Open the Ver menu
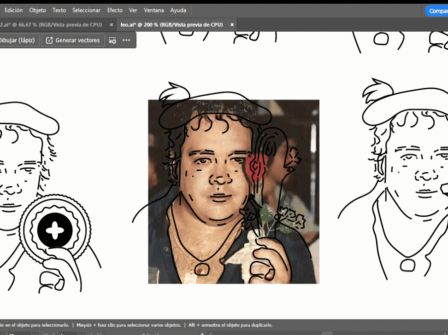448x335 pixels. click(133, 10)
